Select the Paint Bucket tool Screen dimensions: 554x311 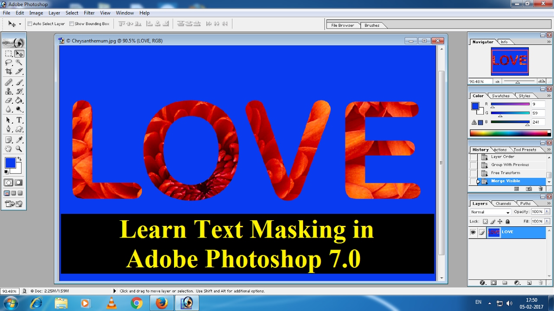[x=19, y=100]
